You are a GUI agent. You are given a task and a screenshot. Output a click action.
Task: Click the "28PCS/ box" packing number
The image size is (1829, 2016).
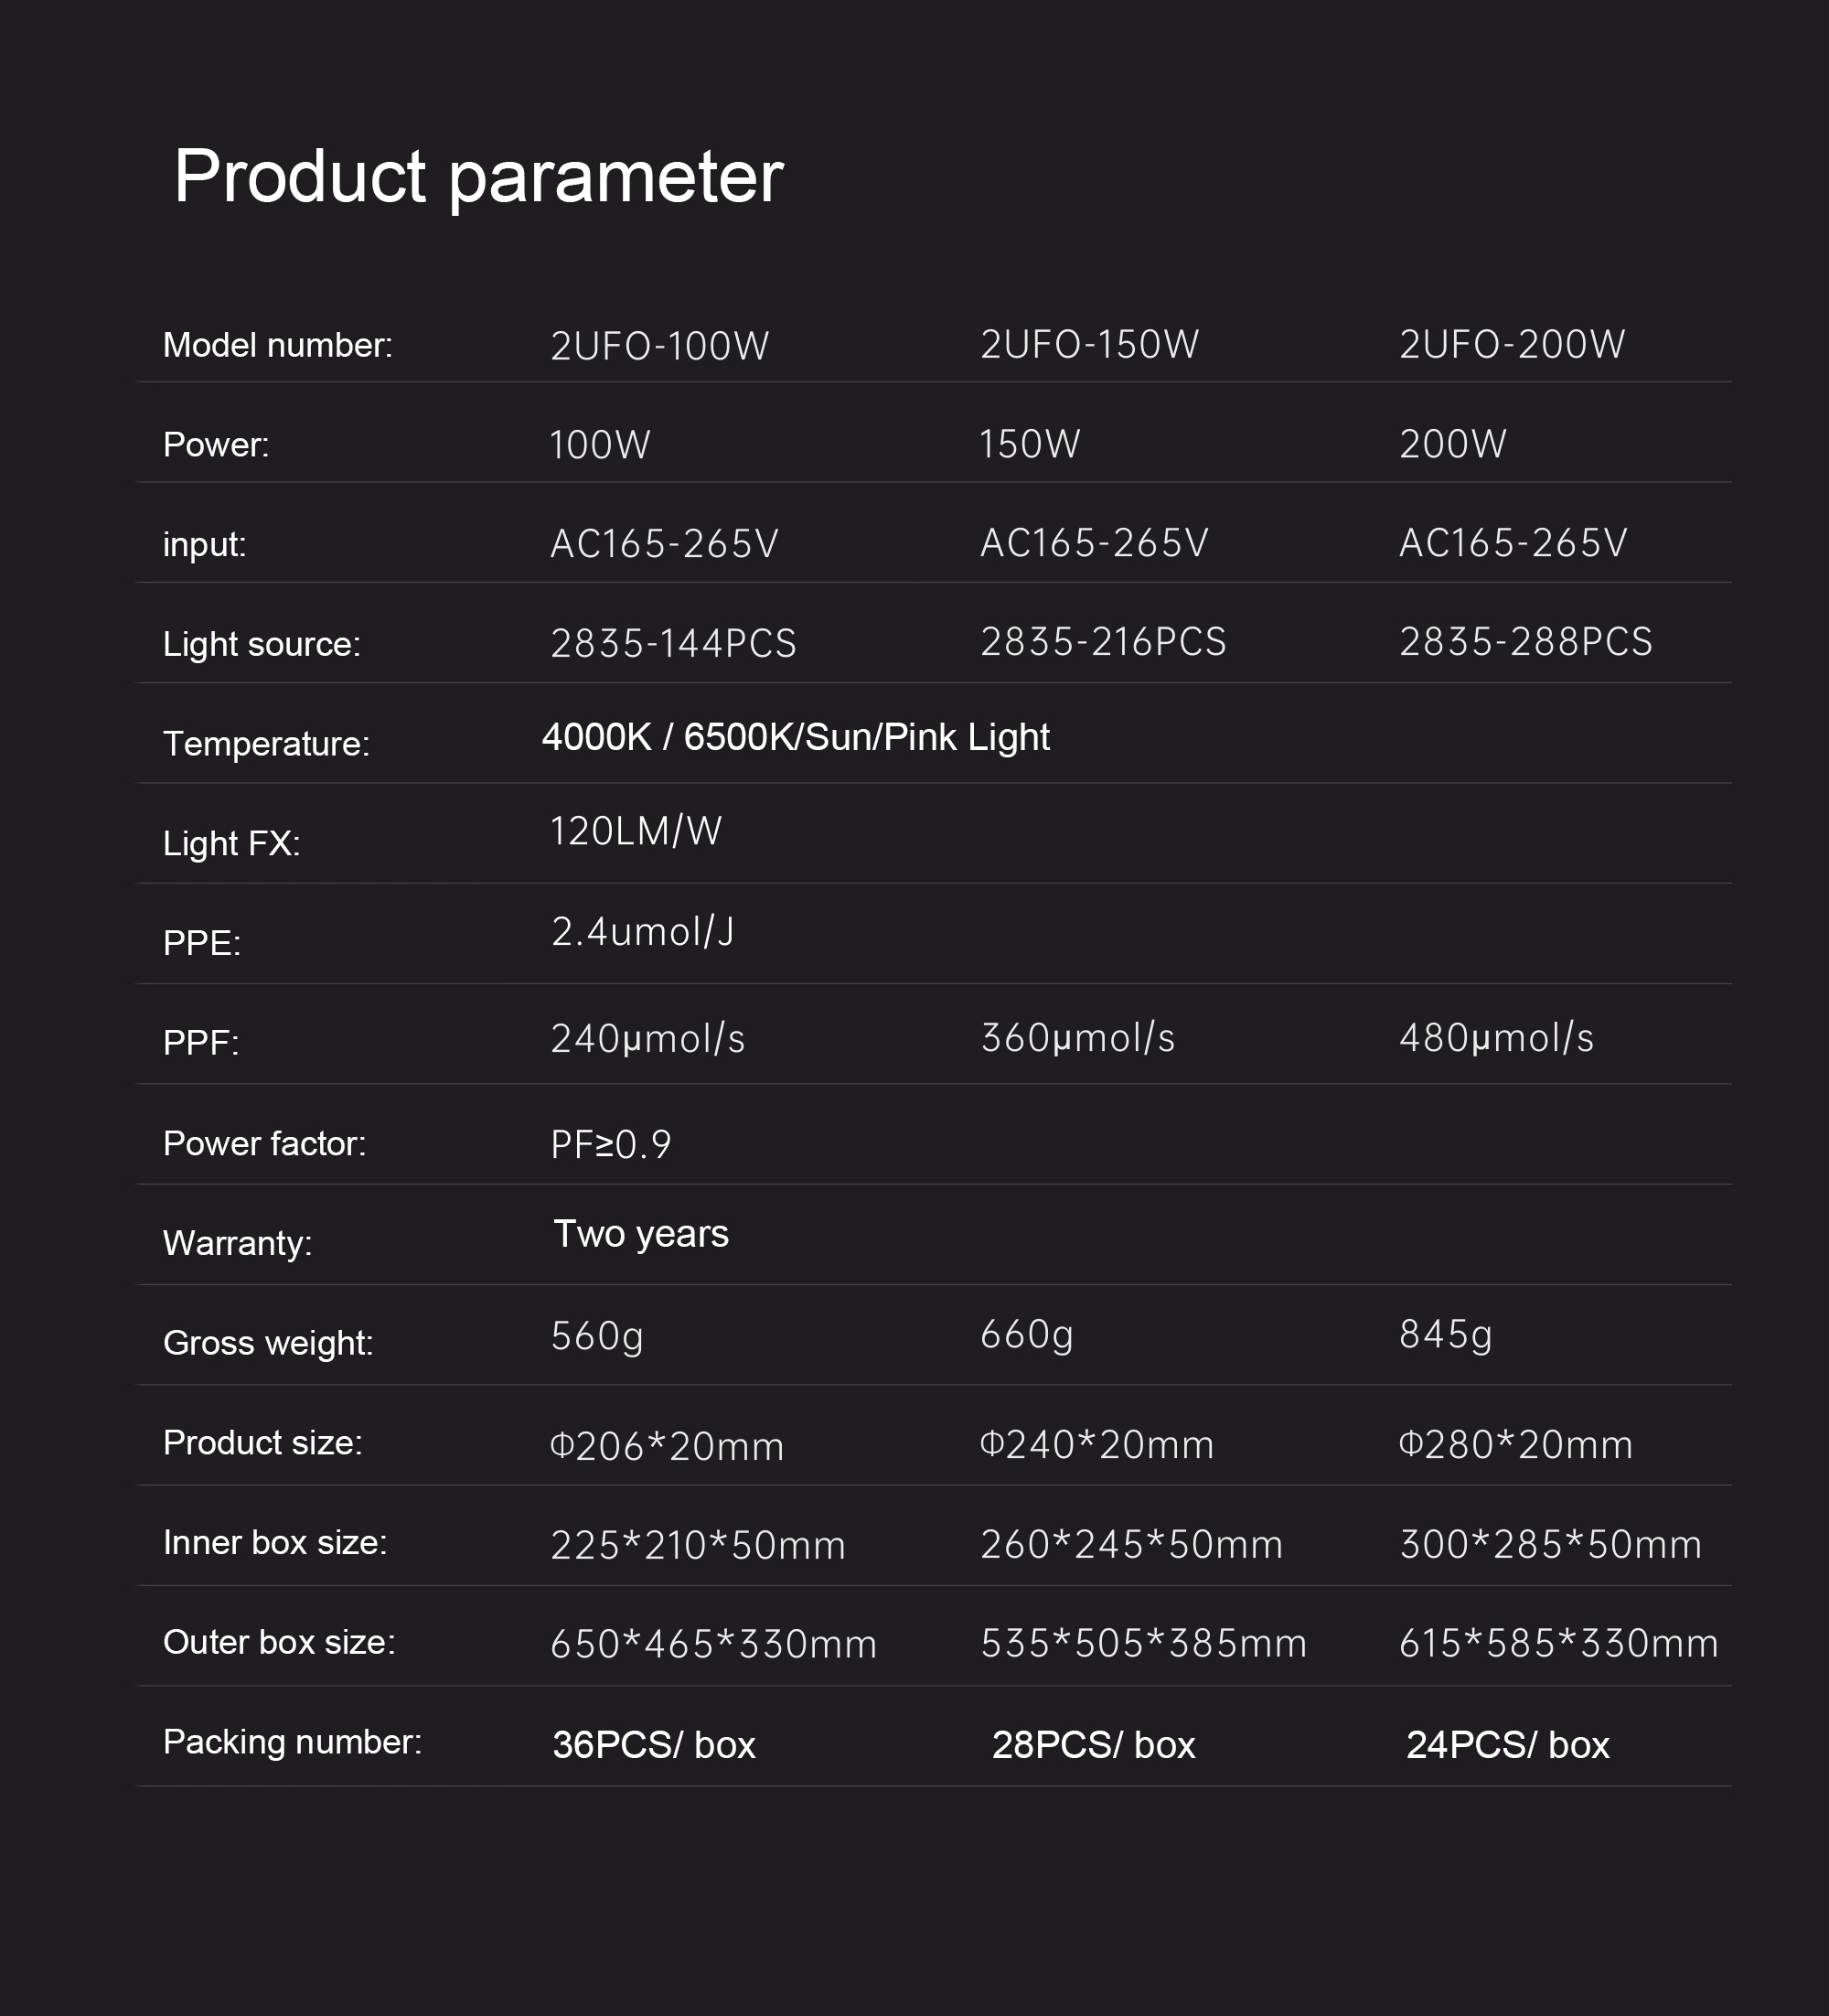[1093, 1745]
